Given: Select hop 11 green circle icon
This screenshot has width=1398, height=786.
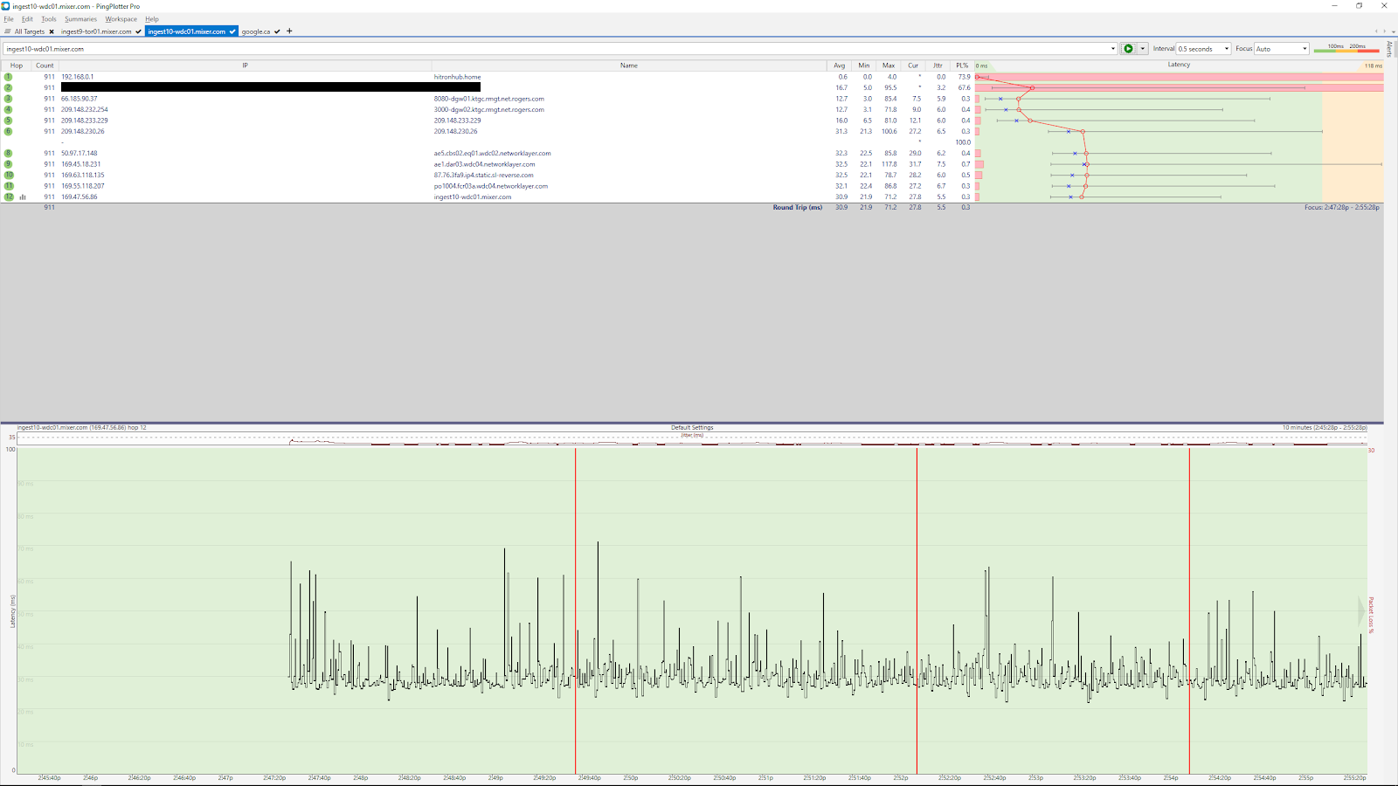Looking at the screenshot, I should 9,186.
